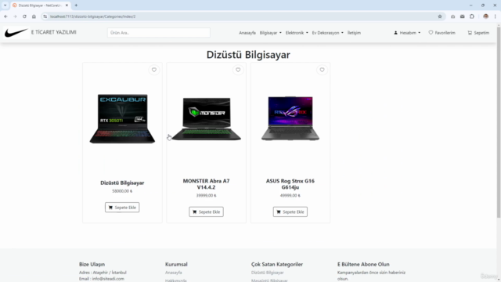This screenshot has height=282, width=501.
Task: Add MONSTER Abra A7 to cart
Action: pyautogui.click(x=206, y=211)
